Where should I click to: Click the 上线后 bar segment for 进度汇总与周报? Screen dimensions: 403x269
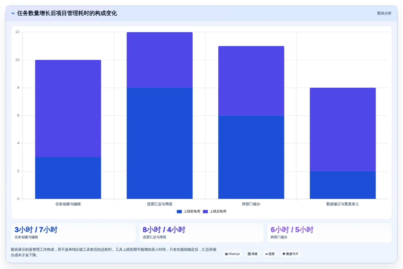point(159,60)
